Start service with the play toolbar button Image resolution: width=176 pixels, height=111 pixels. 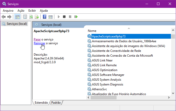point(59,17)
